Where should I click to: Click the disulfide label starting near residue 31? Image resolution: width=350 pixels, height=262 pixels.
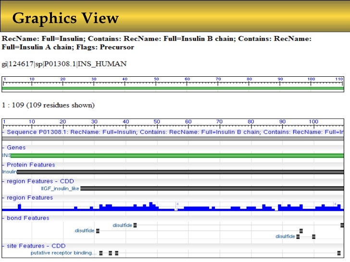[x=85, y=231]
